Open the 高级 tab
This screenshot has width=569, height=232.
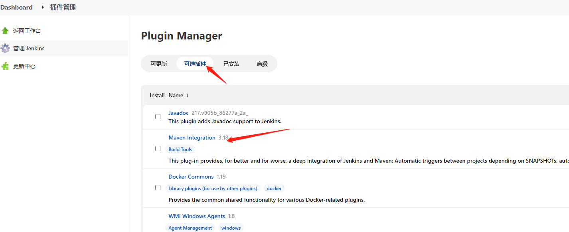[x=262, y=64]
